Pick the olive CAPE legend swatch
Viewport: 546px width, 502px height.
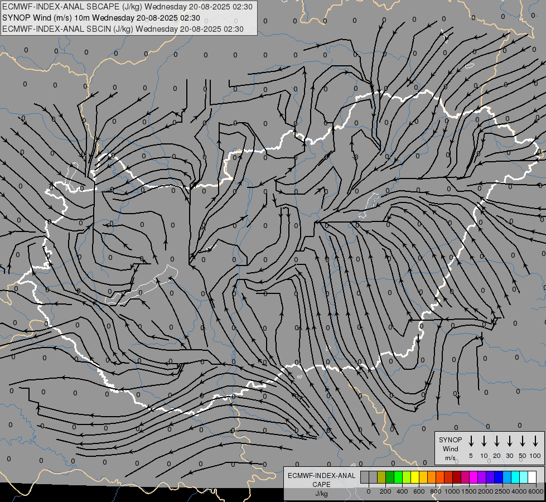click(381, 477)
